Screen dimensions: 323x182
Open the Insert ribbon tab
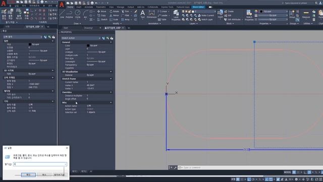point(79,7)
